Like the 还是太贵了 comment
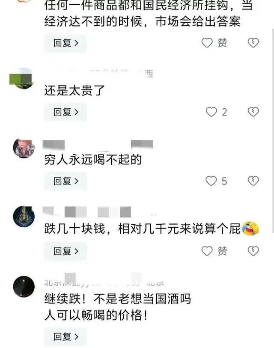This screenshot has height=348, width=274. (x=211, y=112)
